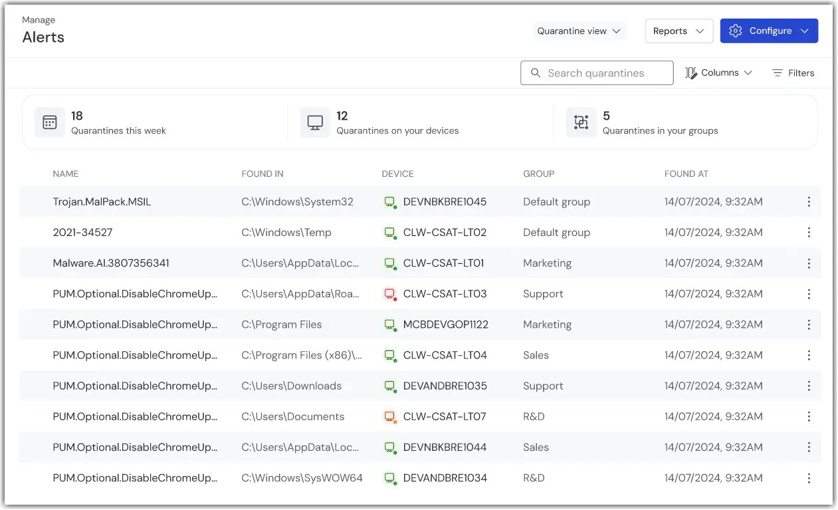Screen dimensions: 838x510
Task: Click the 5 Quarantines in your groups stat
Action: pyautogui.click(x=660, y=122)
